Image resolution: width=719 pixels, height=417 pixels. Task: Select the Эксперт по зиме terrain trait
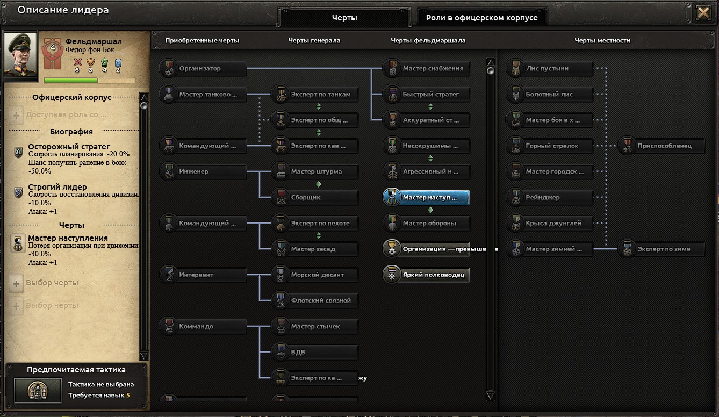(x=662, y=249)
